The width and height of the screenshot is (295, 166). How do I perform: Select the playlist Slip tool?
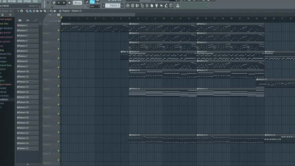pos(41,11)
